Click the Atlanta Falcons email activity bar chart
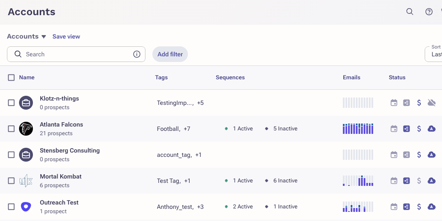442x221 pixels. pyautogui.click(x=358, y=129)
